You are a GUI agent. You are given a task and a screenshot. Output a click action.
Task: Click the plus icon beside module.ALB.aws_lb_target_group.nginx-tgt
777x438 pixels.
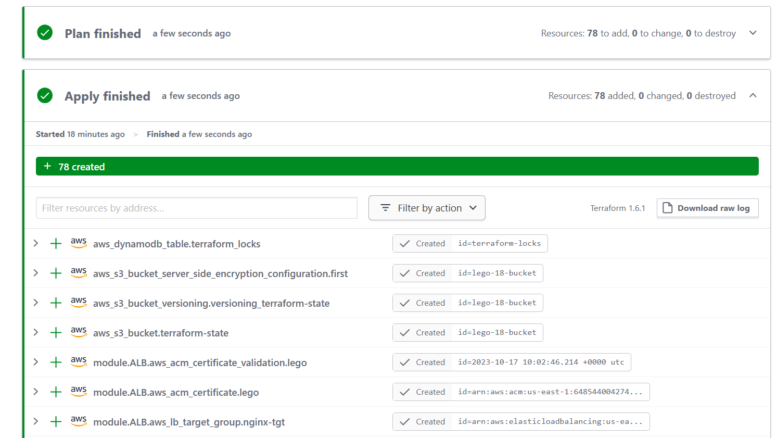[x=56, y=421]
